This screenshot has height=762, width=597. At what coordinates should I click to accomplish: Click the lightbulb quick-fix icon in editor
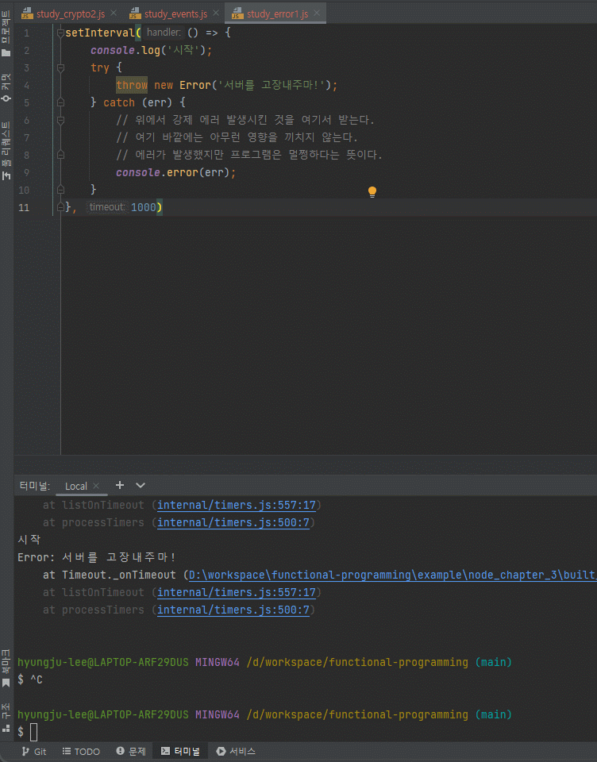click(x=372, y=191)
